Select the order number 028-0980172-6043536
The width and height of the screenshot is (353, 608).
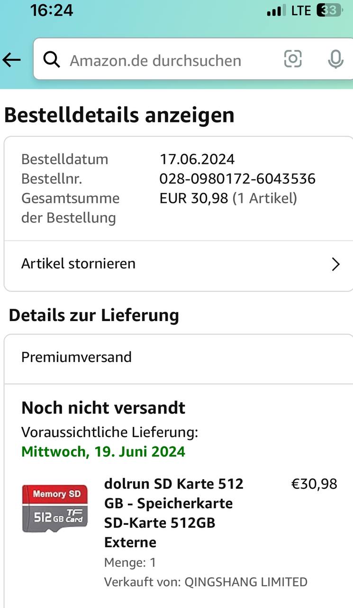click(237, 179)
